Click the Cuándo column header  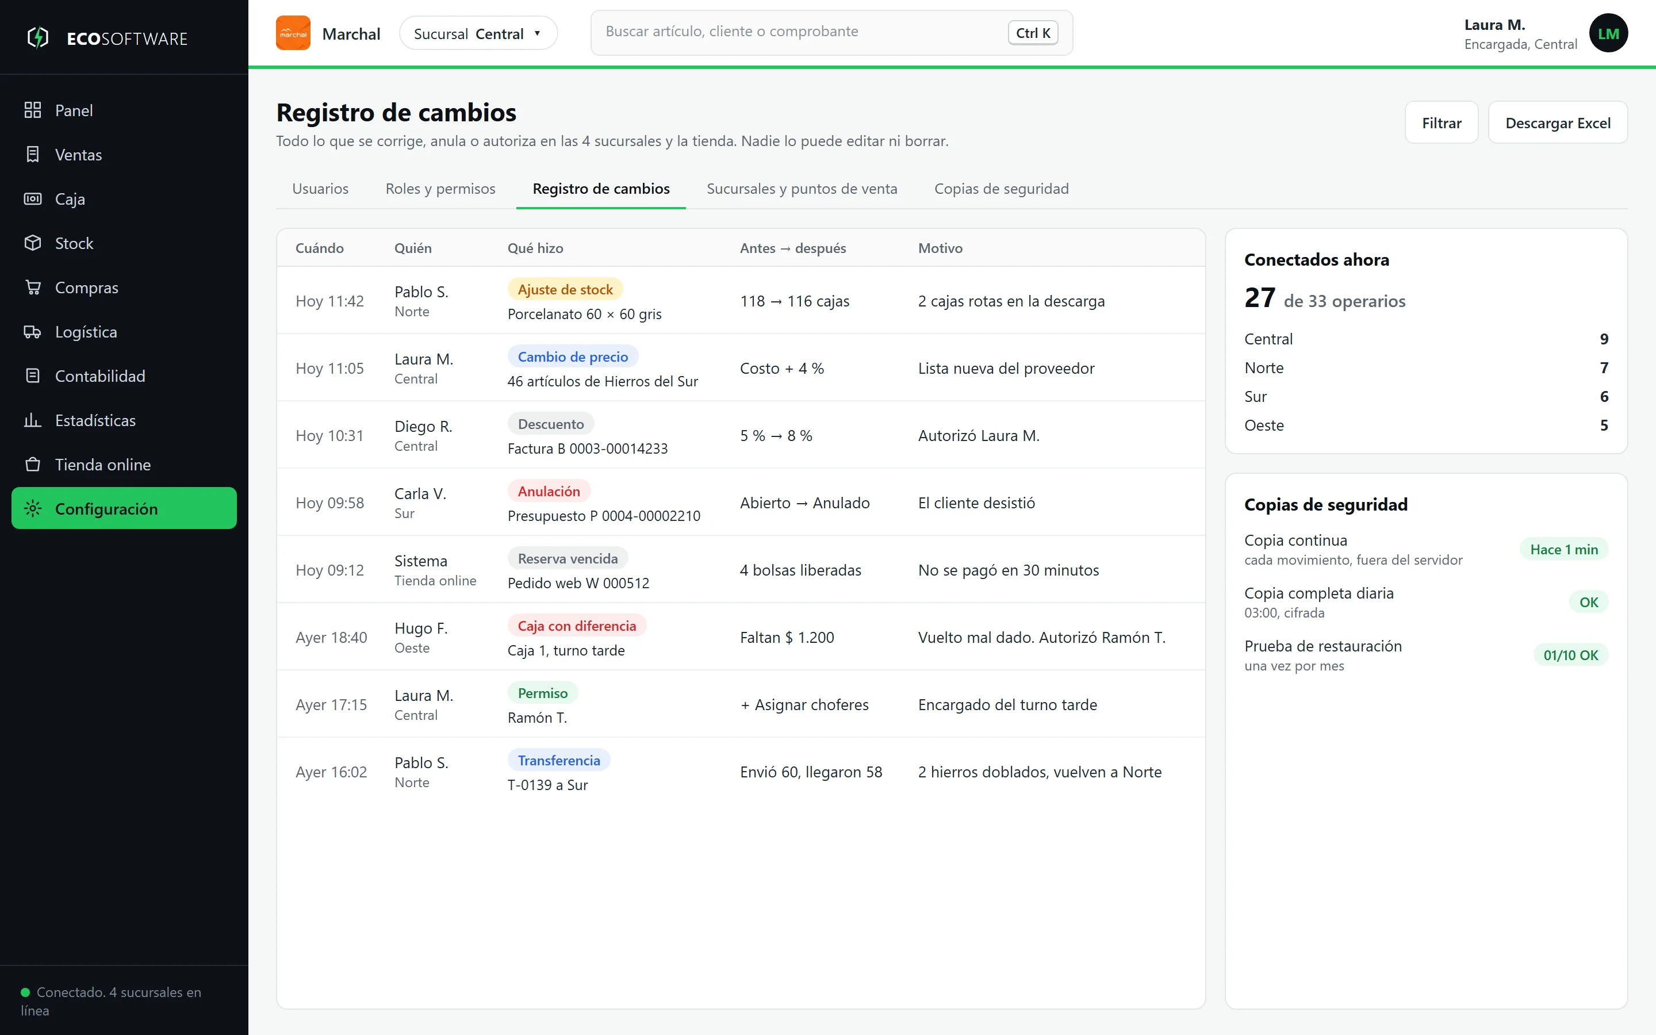pyautogui.click(x=320, y=248)
